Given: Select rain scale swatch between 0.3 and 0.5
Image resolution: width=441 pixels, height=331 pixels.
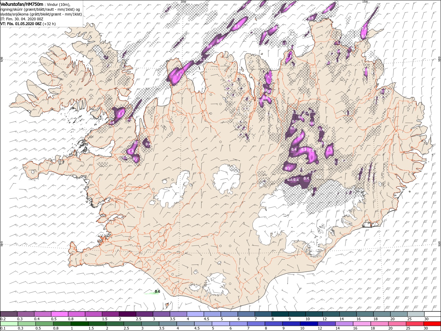Looking at the screenshot, I should click(27, 324).
